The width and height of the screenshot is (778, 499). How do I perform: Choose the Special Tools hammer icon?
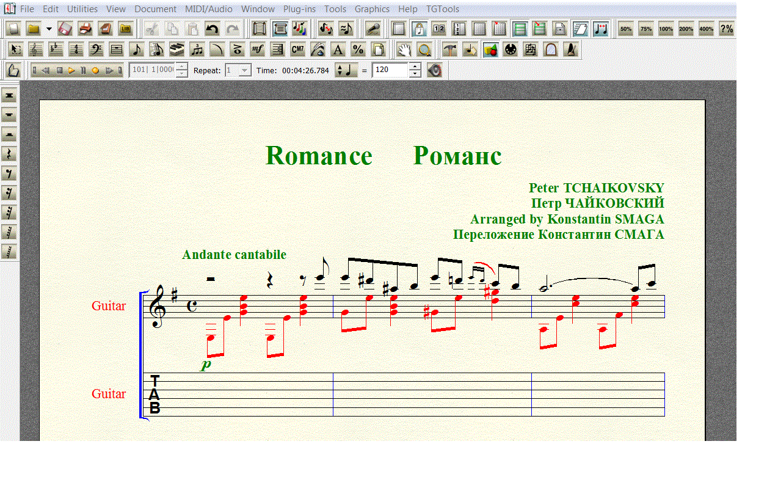click(x=449, y=49)
